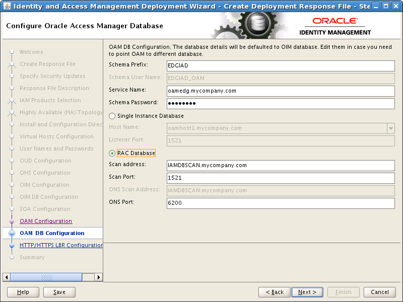Click the horizontal scrollbar thumb in the sidebar
The width and height of the screenshot is (403, 302).
pyautogui.click(x=46, y=277)
